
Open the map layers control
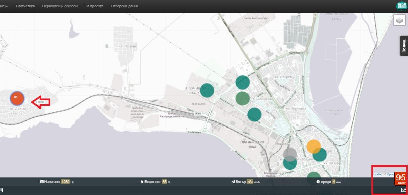tap(399, 20)
